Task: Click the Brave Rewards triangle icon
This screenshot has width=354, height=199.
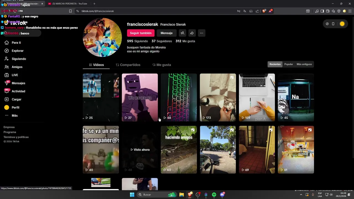Action: coord(270,11)
